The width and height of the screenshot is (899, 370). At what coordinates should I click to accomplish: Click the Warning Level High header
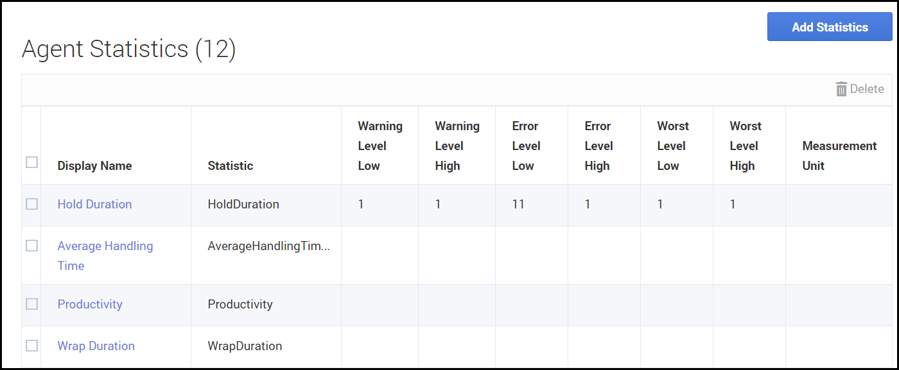457,146
